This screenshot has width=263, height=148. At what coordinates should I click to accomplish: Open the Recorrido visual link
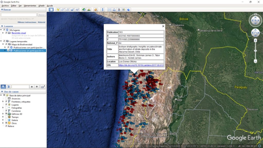tap(18, 33)
